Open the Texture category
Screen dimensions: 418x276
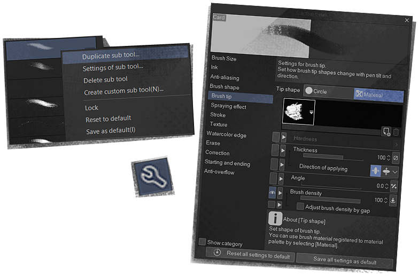219,124
